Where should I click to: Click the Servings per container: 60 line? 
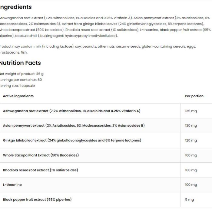click(x=21, y=80)
